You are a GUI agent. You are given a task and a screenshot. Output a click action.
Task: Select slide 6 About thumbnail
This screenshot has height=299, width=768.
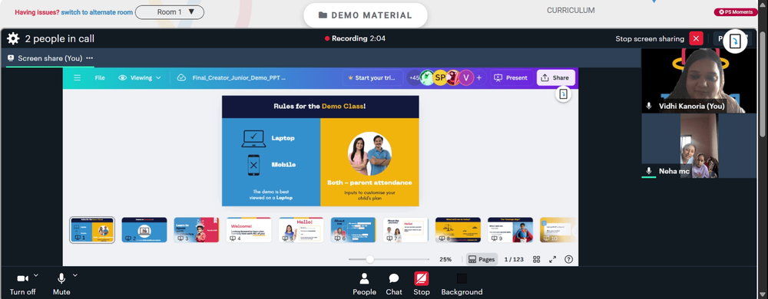(353, 230)
